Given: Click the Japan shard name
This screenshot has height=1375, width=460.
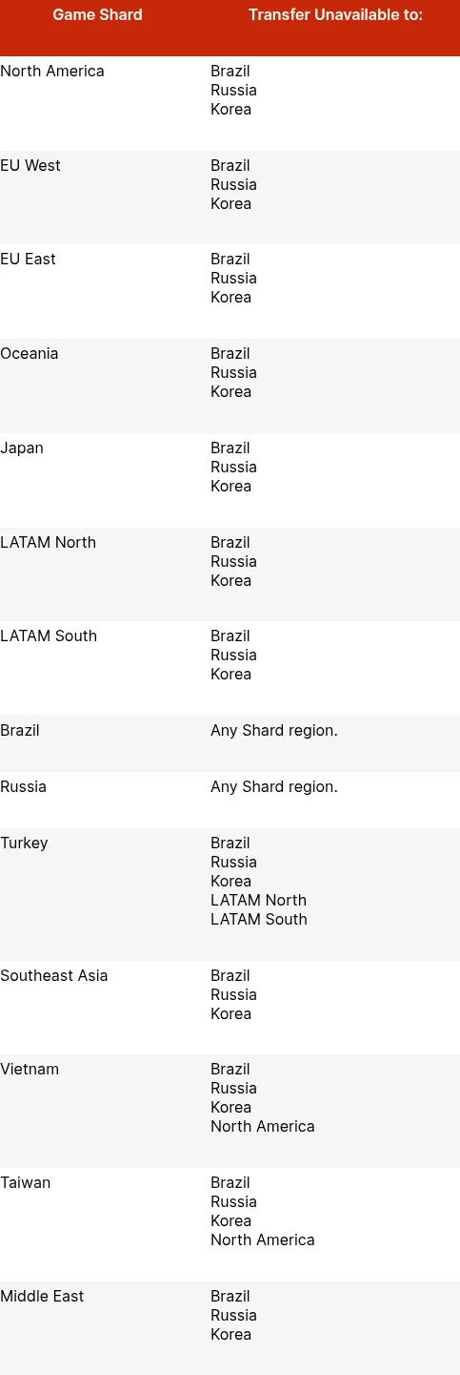Looking at the screenshot, I should [x=22, y=448].
